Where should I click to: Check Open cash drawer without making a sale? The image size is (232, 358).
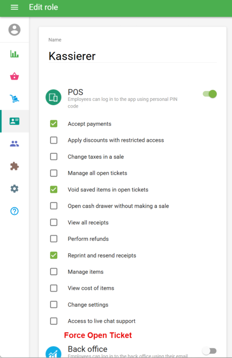[53, 206]
